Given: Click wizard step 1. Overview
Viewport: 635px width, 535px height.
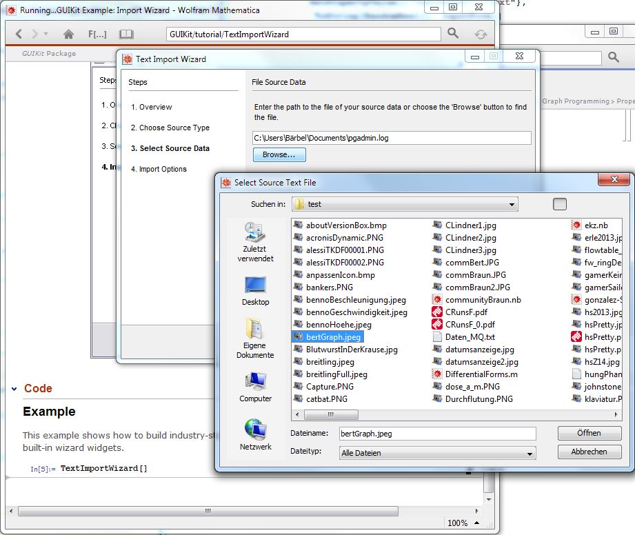Looking at the screenshot, I should (x=152, y=107).
